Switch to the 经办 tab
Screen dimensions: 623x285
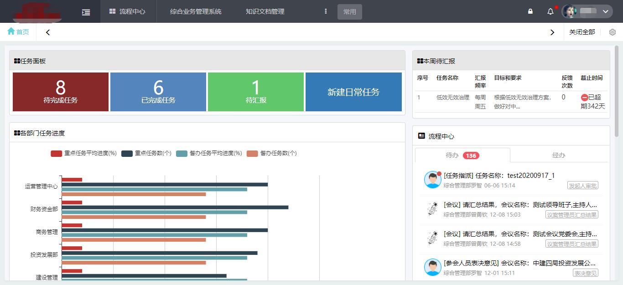pos(558,155)
